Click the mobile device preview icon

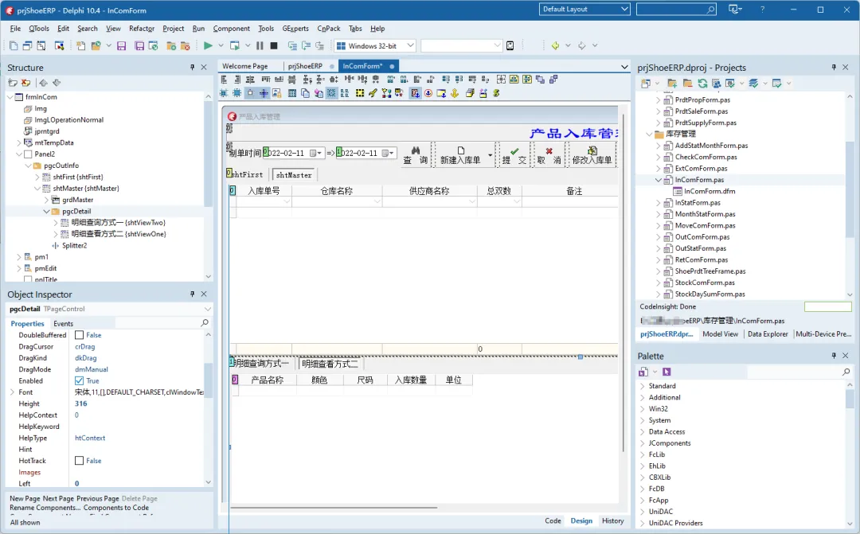pos(510,46)
